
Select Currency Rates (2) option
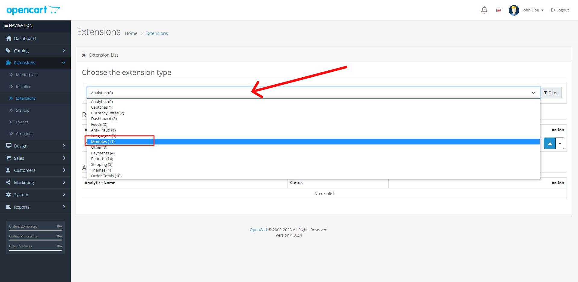[x=313, y=113]
